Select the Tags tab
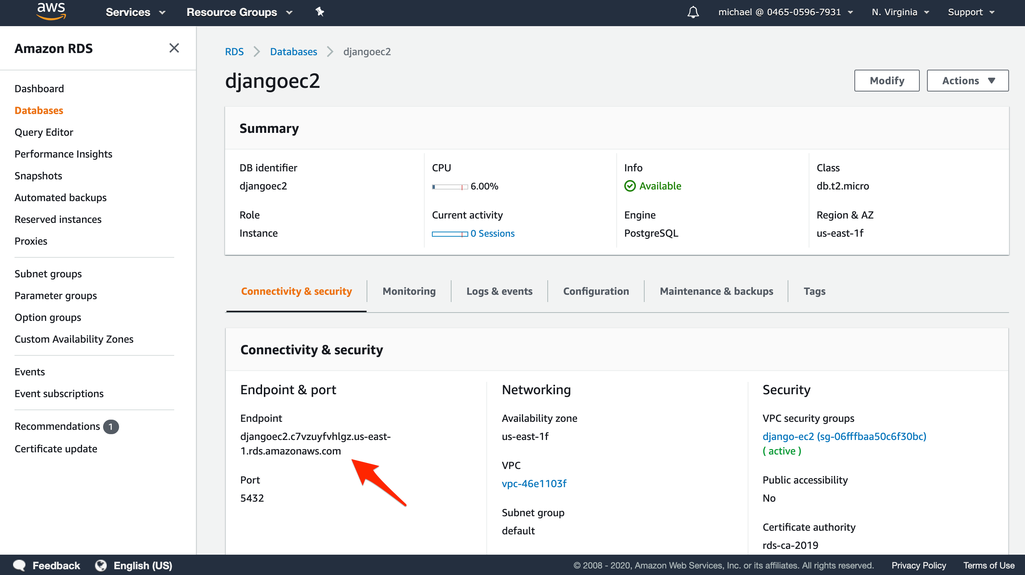Viewport: 1025px width, 575px height. click(x=814, y=291)
